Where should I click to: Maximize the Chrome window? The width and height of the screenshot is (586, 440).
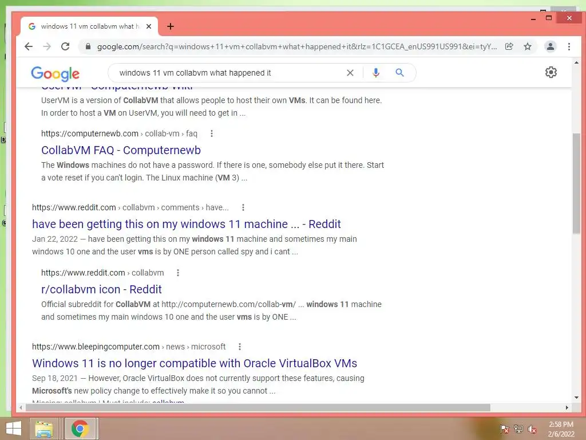pyautogui.click(x=549, y=18)
